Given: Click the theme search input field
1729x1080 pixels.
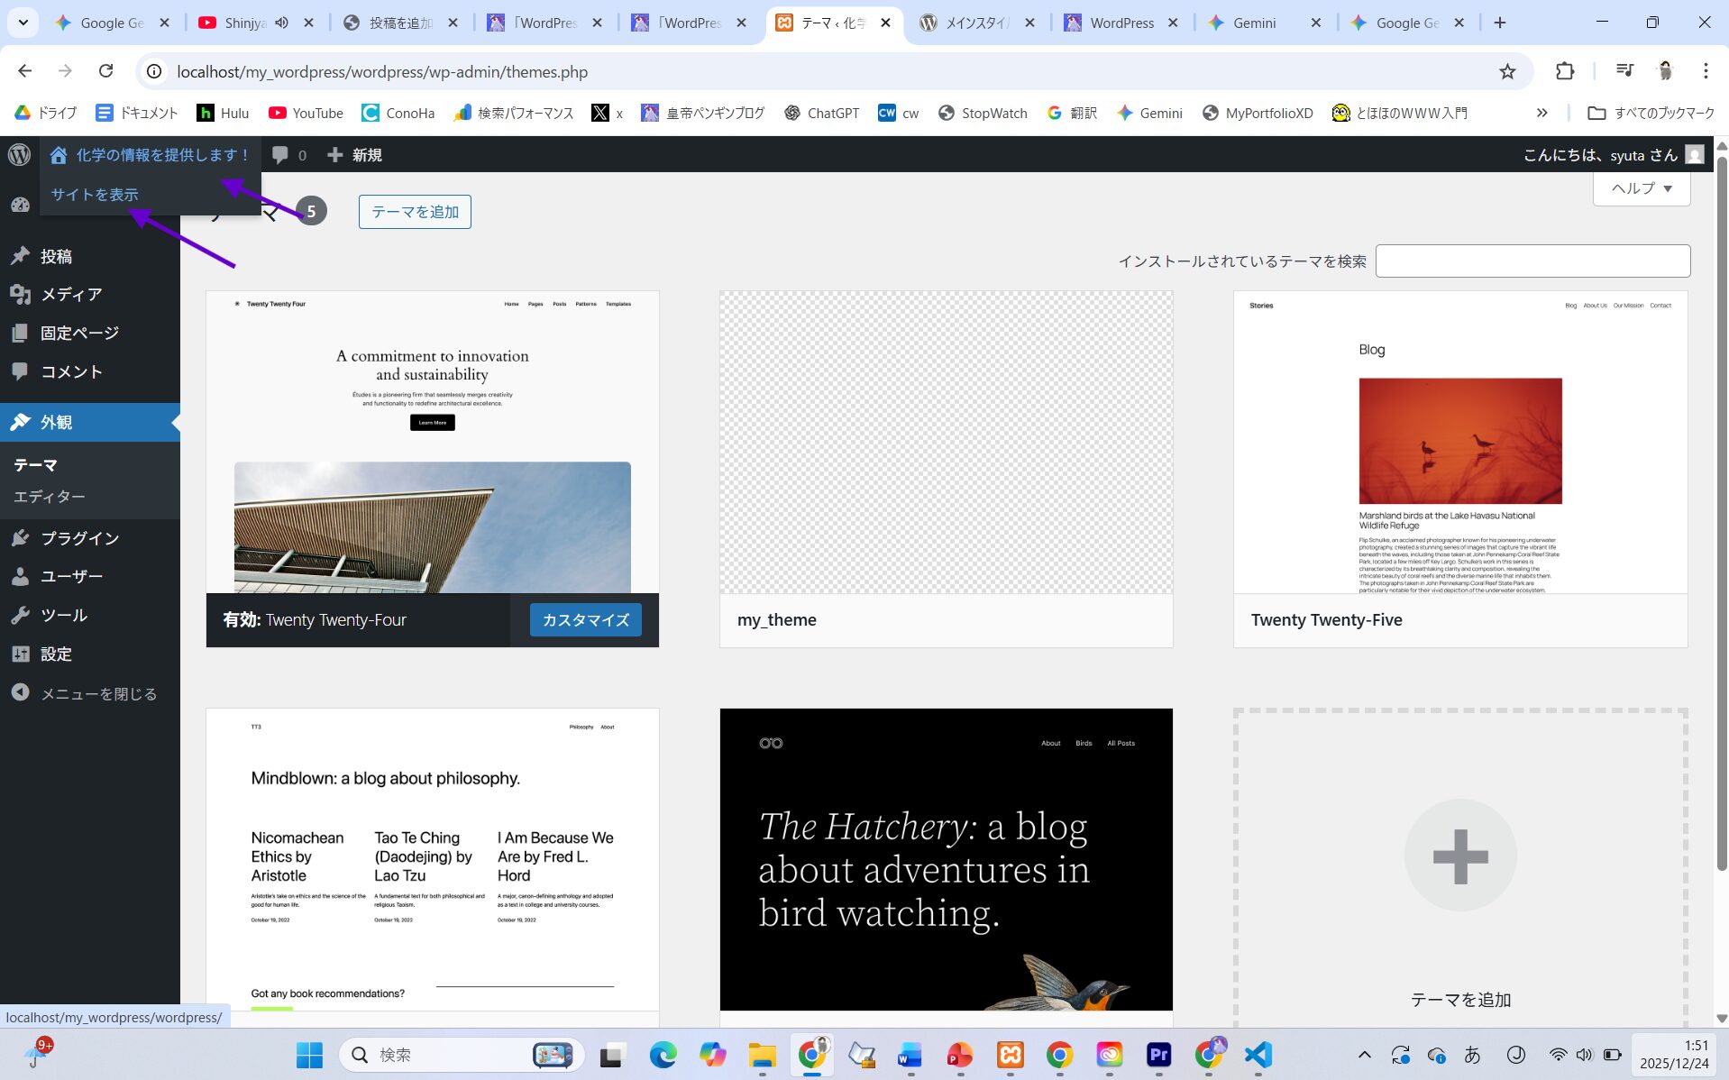Looking at the screenshot, I should [x=1532, y=261].
